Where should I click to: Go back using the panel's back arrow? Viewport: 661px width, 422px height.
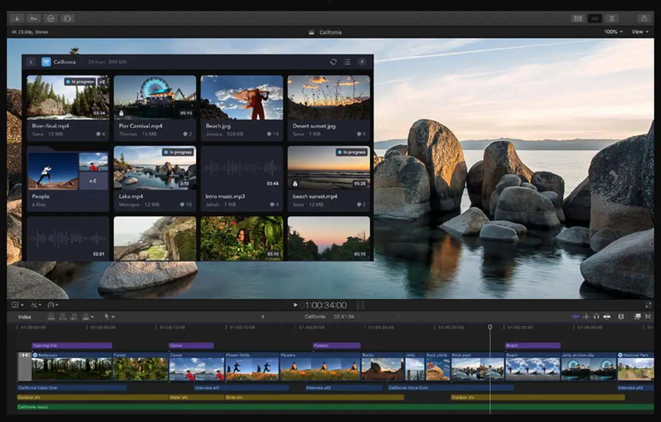point(31,62)
